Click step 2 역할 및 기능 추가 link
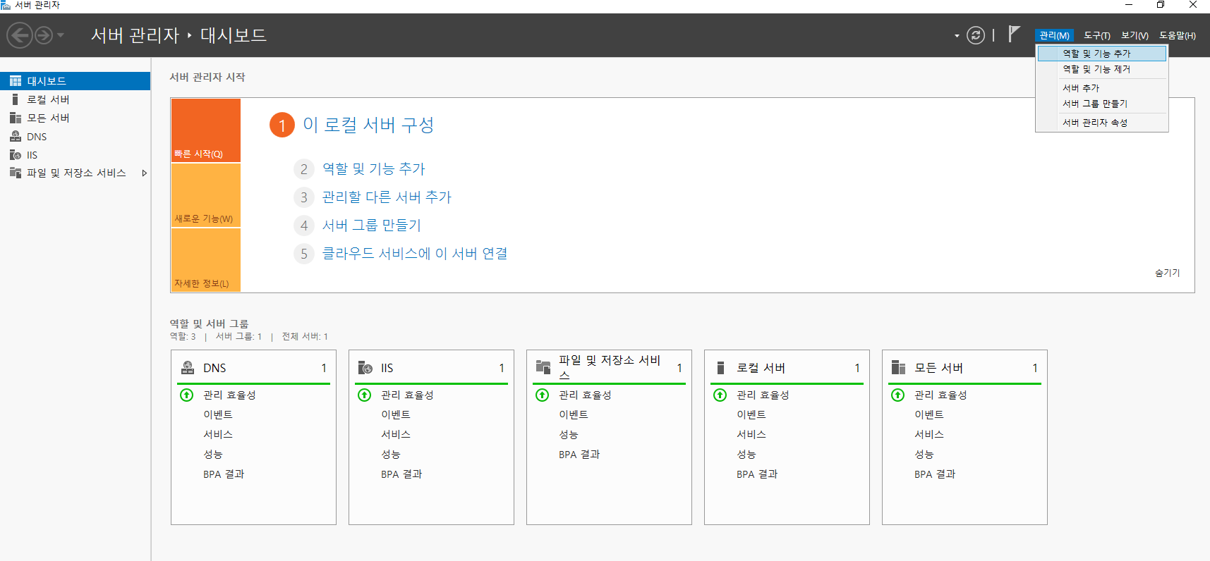The height and width of the screenshot is (561, 1210). tap(374, 169)
